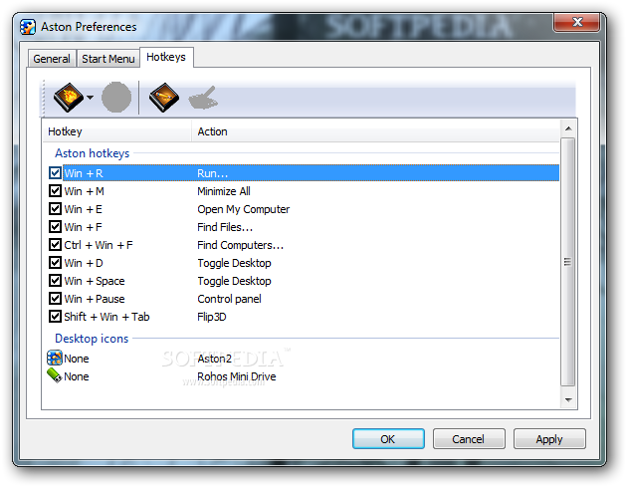Click the edit hotkey pencil icon
The image size is (627, 487).
point(164,98)
